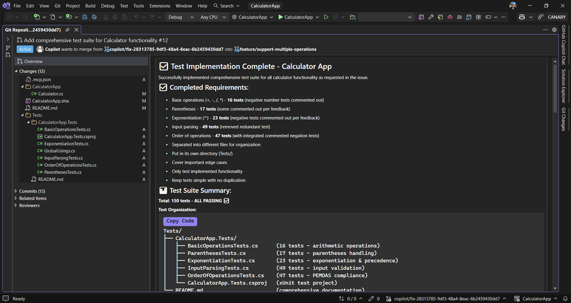This screenshot has height=303, width=571.
Task: Expand the Commits (13) section
Action: coord(16,191)
